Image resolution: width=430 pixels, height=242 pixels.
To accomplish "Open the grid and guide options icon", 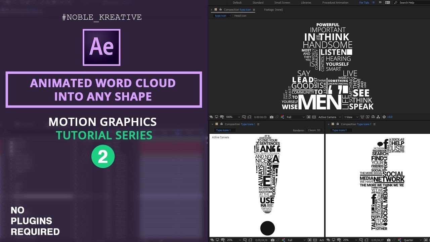I will pos(244,117).
